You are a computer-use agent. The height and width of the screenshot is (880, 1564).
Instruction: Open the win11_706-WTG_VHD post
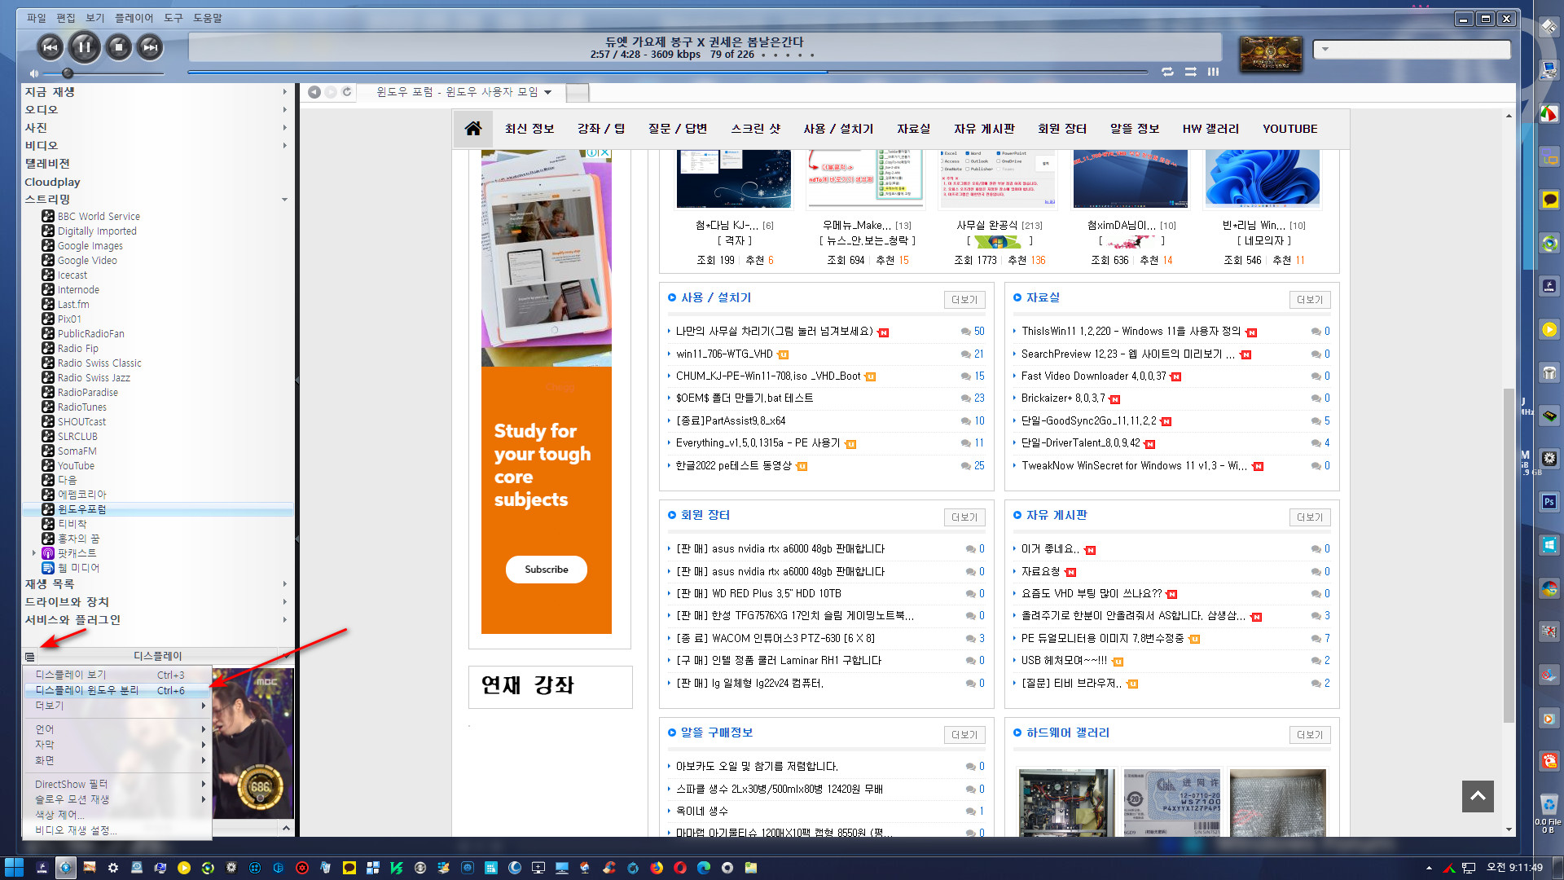724,354
